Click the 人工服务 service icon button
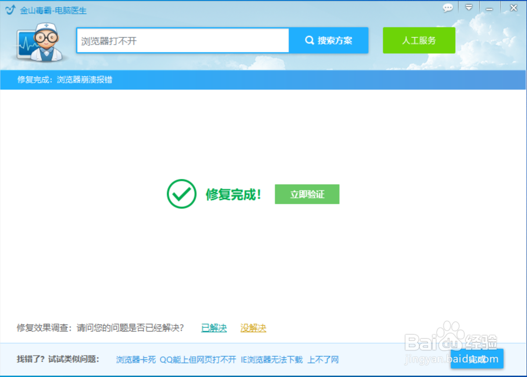The height and width of the screenshot is (377, 527). click(x=419, y=40)
